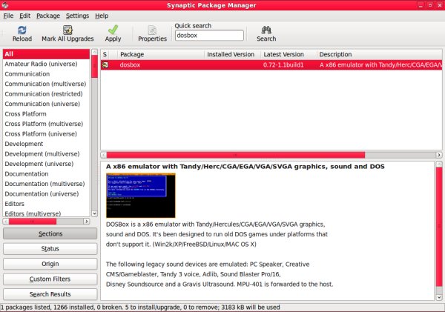Viewport: 445px width, 312px height.
Task: Click dosbox package status marker icon
Action: (105, 64)
